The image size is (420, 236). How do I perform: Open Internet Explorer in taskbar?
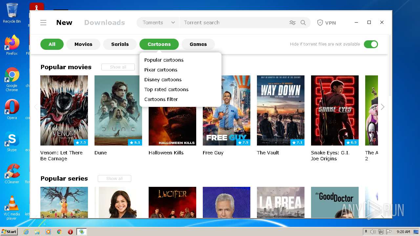point(26,232)
